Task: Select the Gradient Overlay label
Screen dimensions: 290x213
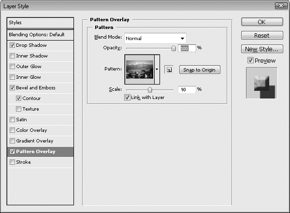Action: pos(35,141)
